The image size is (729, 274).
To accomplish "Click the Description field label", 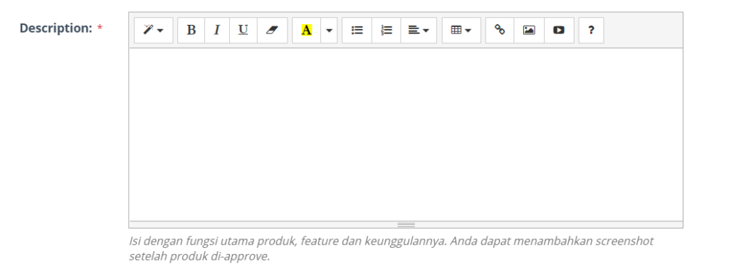I will [x=56, y=28].
